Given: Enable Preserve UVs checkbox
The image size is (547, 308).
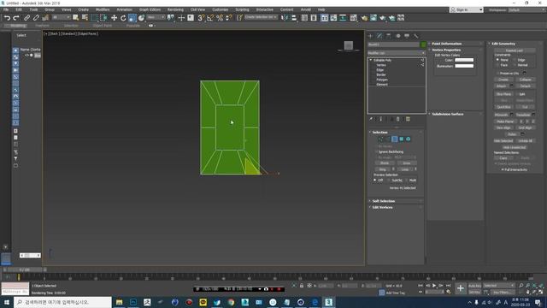Looking at the screenshot, I should [497, 74].
